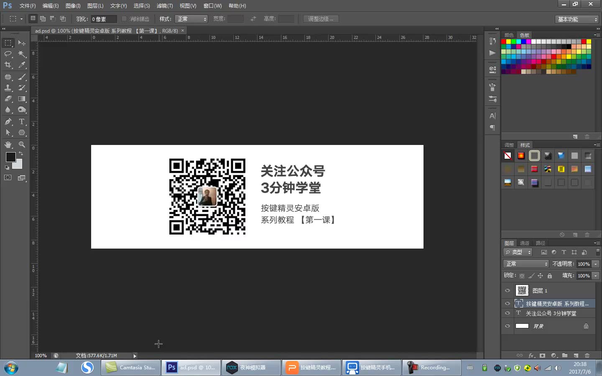The width and height of the screenshot is (602, 376).
Task: Click the layer style fx icon
Action: 531,356
